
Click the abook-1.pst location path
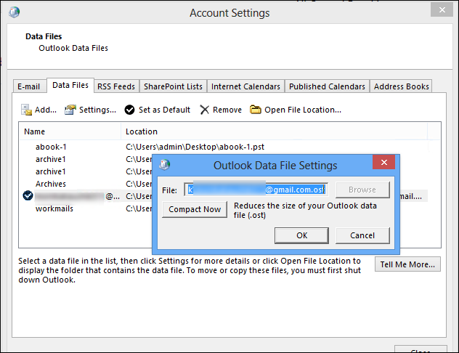coord(195,147)
